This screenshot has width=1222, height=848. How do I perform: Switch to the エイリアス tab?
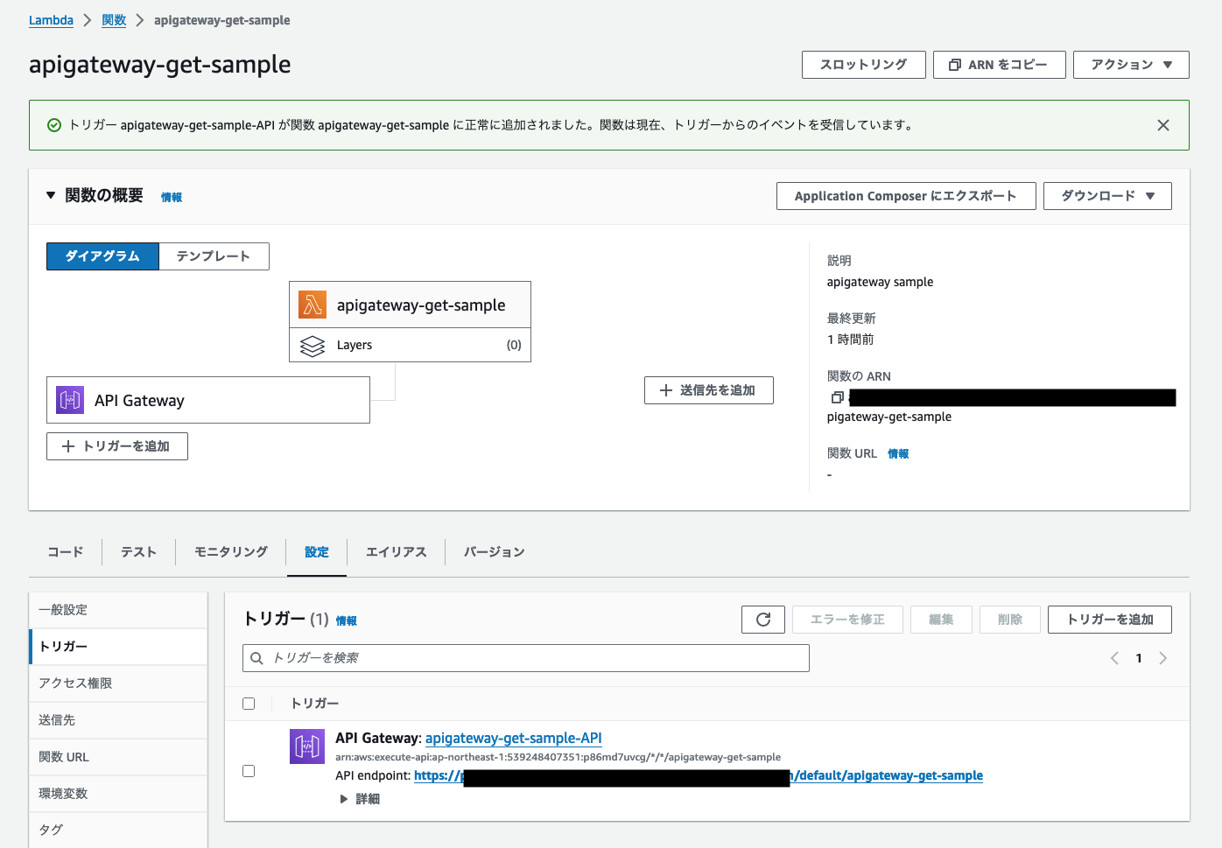[x=397, y=552]
